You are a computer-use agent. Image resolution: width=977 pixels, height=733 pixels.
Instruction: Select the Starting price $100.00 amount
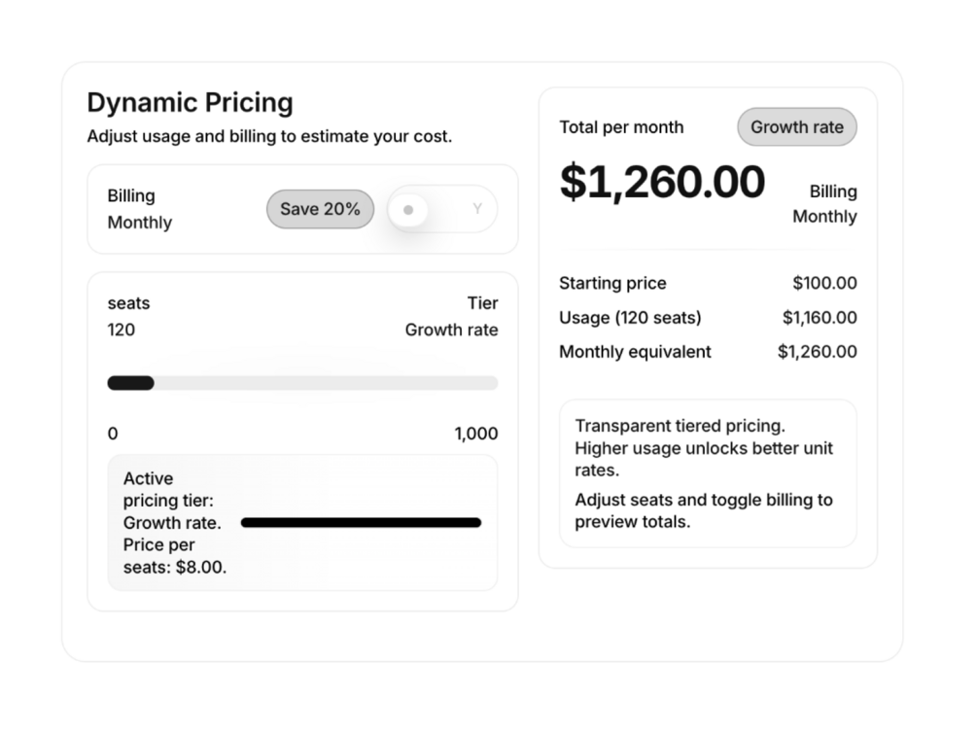pyautogui.click(x=824, y=284)
